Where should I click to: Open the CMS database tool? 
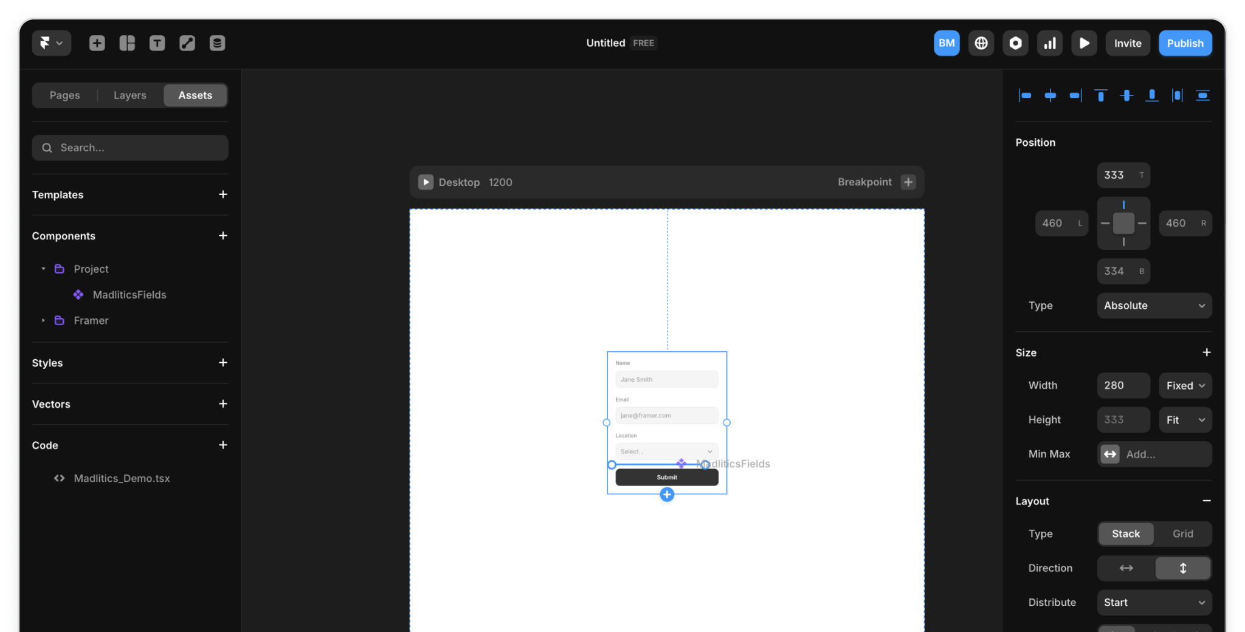click(x=217, y=43)
